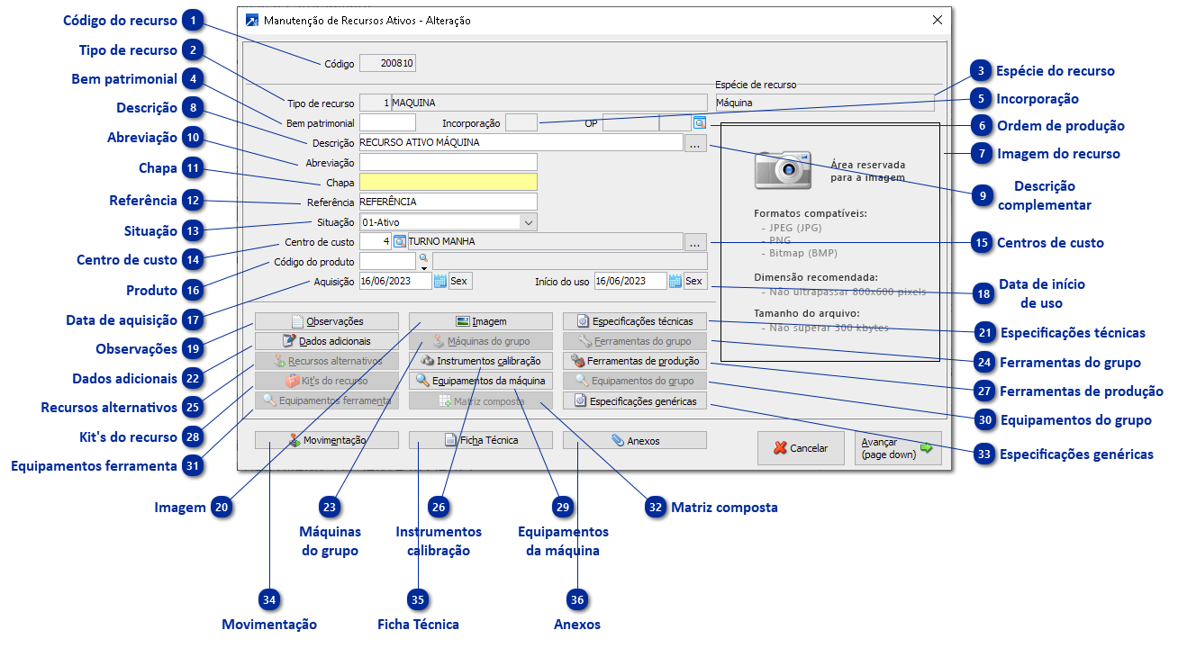
Task: Open Ferramentas de produção
Action: 635,361
